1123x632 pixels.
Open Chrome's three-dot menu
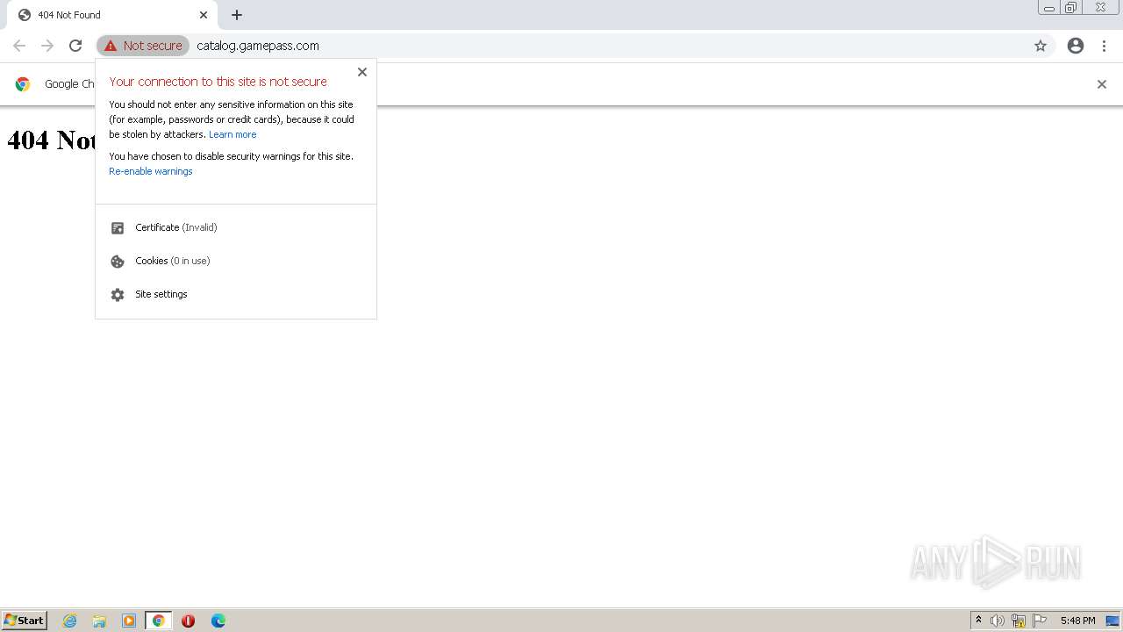[1104, 46]
